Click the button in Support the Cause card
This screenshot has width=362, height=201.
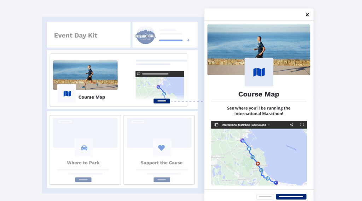tap(162, 180)
